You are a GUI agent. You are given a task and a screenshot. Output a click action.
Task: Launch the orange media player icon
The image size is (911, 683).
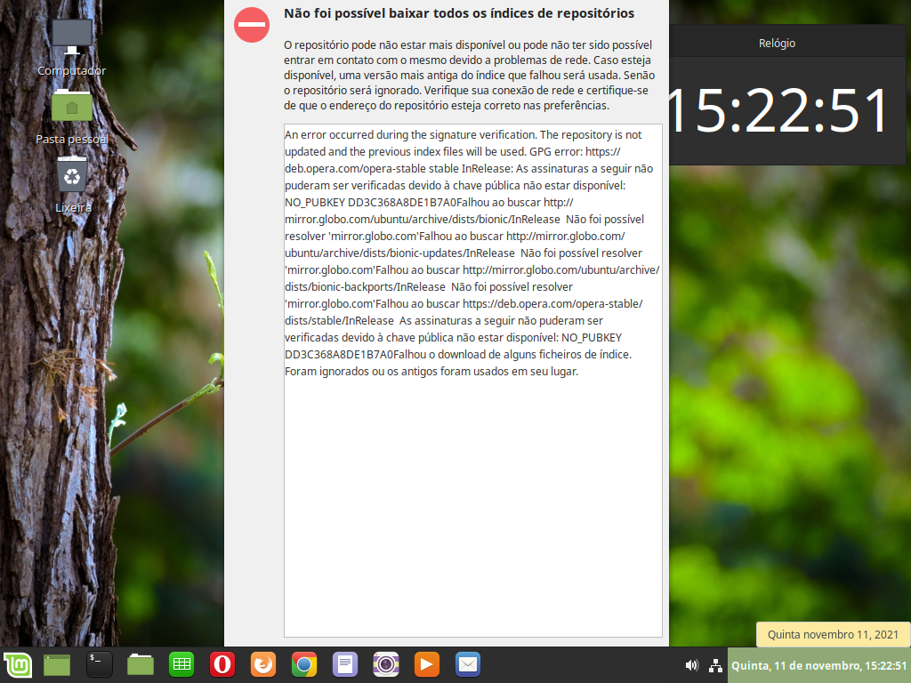click(x=427, y=664)
